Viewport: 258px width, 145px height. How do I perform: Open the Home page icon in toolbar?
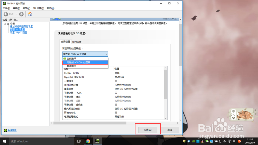tap(30, 14)
